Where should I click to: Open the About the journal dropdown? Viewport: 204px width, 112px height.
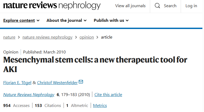[66, 20]
